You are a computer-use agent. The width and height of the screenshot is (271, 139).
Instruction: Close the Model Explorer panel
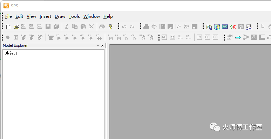(102, 46)
